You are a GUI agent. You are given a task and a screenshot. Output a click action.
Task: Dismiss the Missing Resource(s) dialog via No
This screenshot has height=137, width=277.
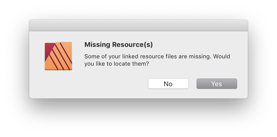pyautogui.click(x=168, y=84)
